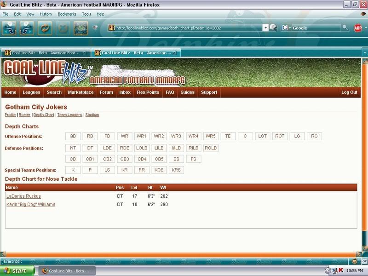This screenshot has width=368, height=276.
Task: Reload the page with the refresh icon
Action: pos(45,28)
